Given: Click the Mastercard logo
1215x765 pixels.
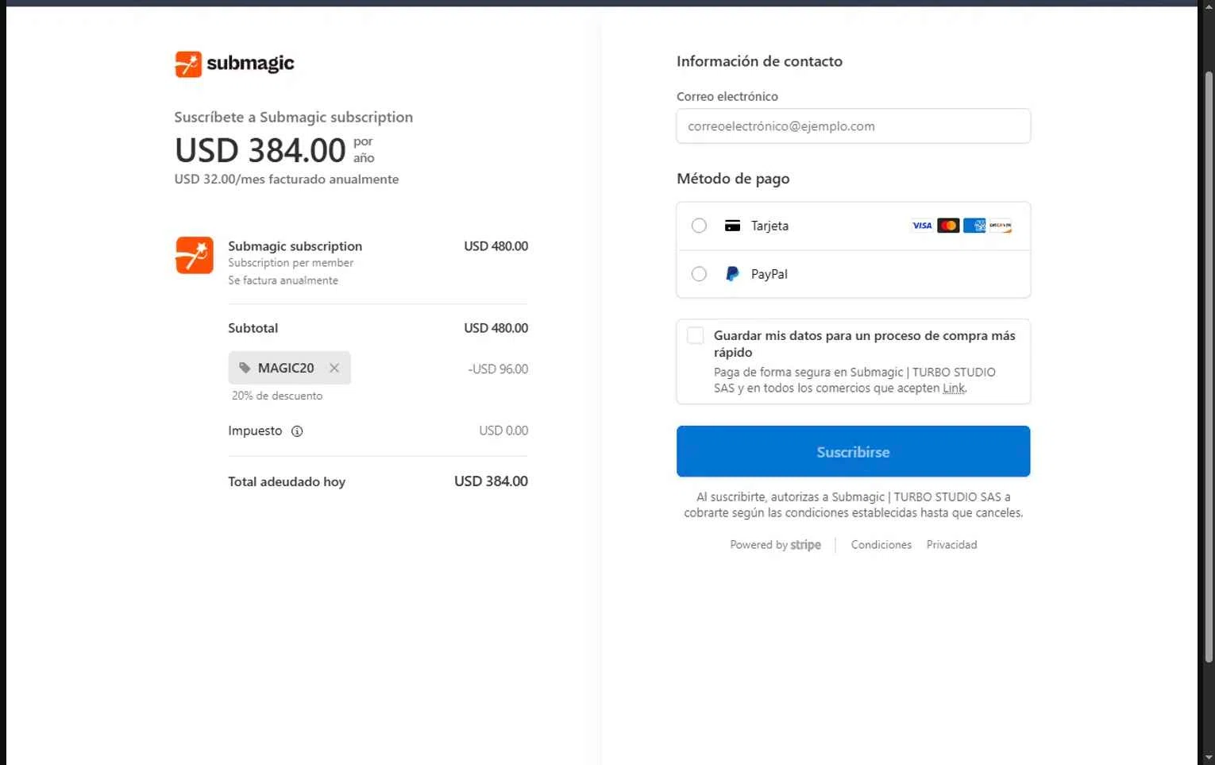Looking at the screenshot, I should (948, 226).
